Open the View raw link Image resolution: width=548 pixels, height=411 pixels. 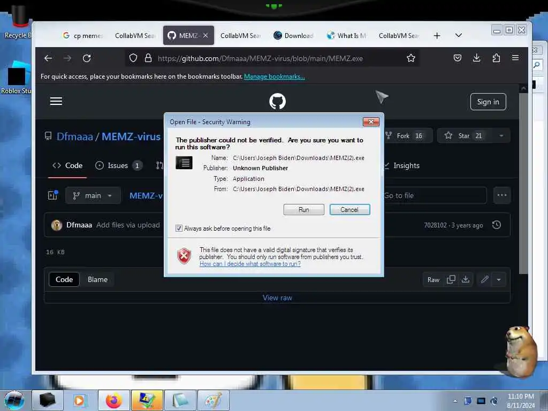click(x=277, y=298)
